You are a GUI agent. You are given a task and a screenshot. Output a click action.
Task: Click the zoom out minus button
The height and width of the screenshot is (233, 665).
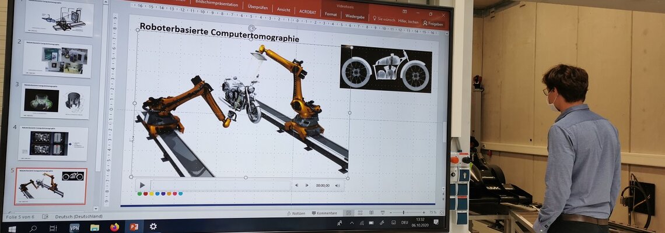(x=391, y=213)
